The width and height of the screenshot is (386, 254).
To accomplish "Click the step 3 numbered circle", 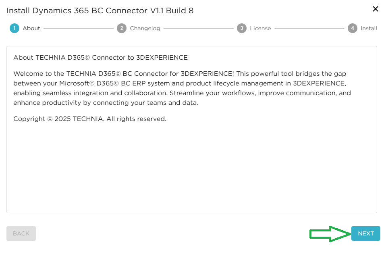I will click(x=242, y=28).
